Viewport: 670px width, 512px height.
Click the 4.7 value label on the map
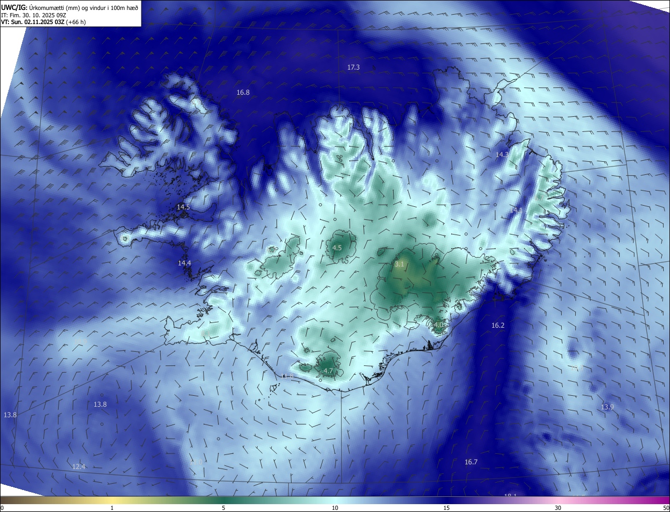pos(328,371)
